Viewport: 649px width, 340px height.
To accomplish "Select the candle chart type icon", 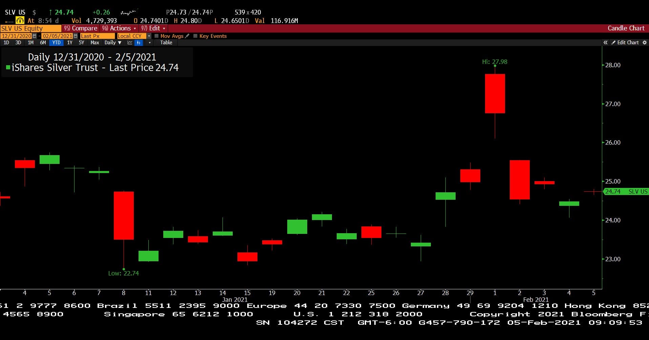I will [x=139, y=43].
